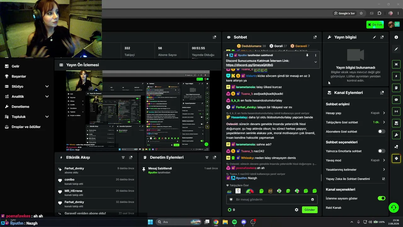The height and width of the screenshot is (227, 403).
Task: Click Raid Kanalı option
Action: [333, 208]
